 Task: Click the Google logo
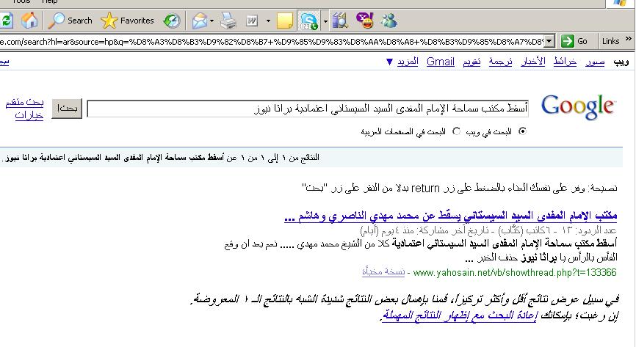click(579, 107)
